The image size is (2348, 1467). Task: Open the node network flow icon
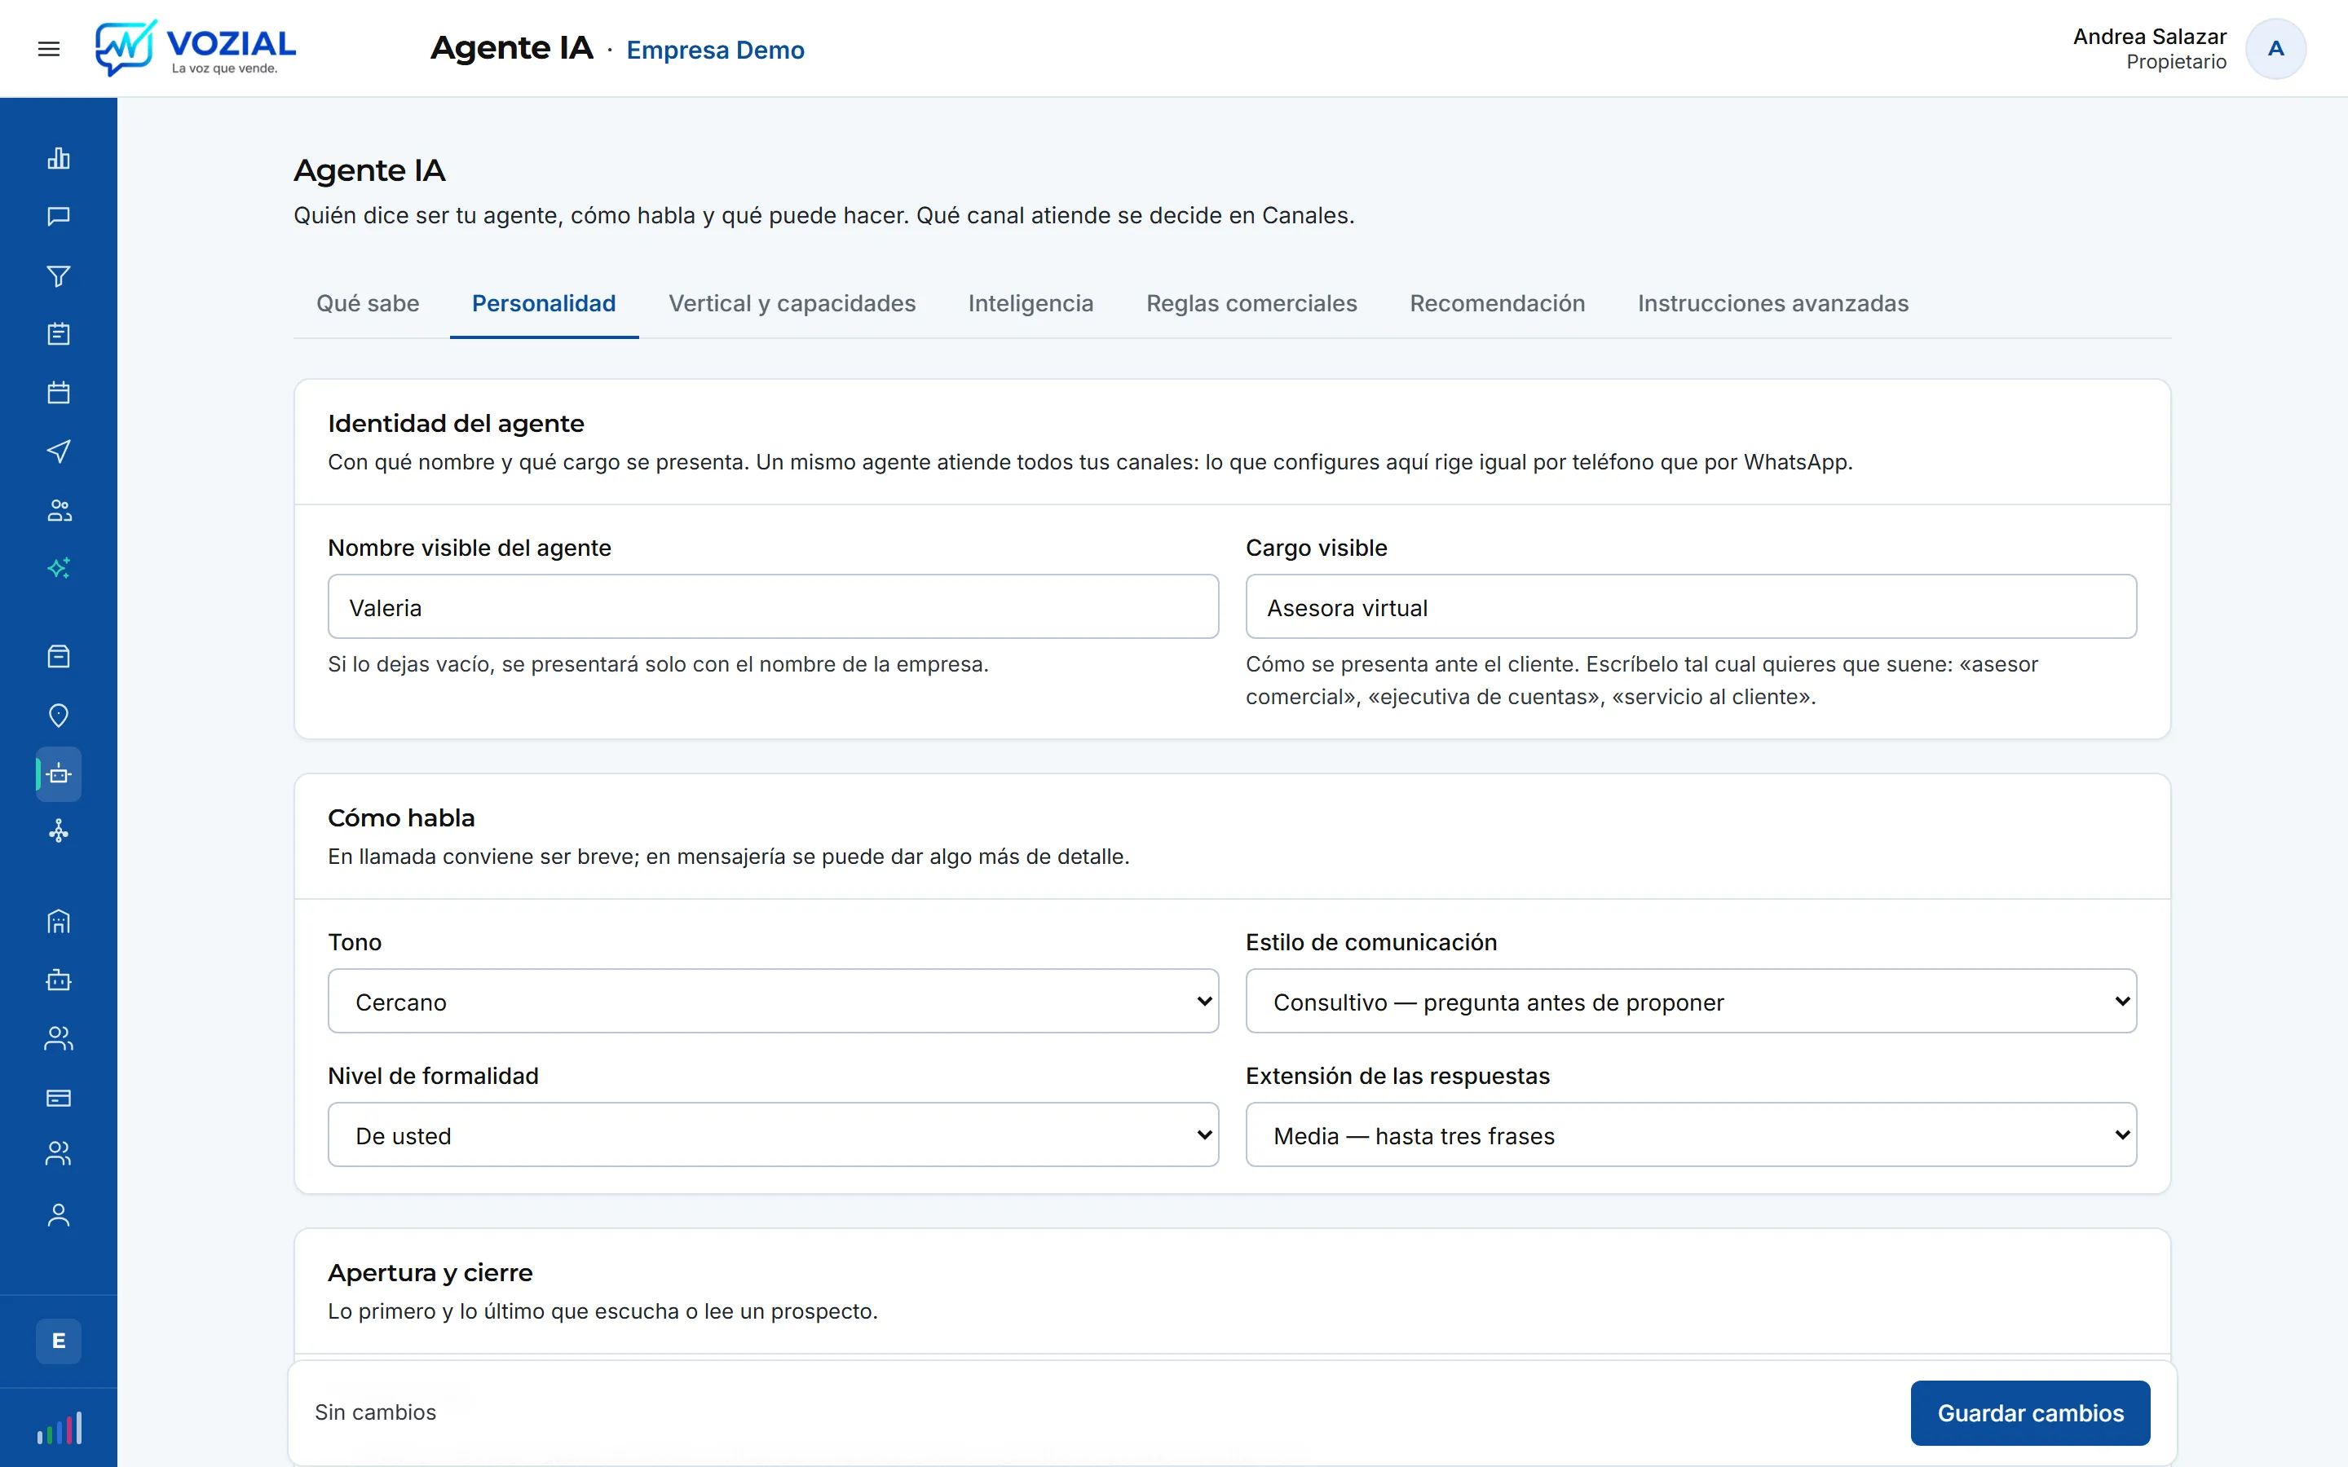58,831
